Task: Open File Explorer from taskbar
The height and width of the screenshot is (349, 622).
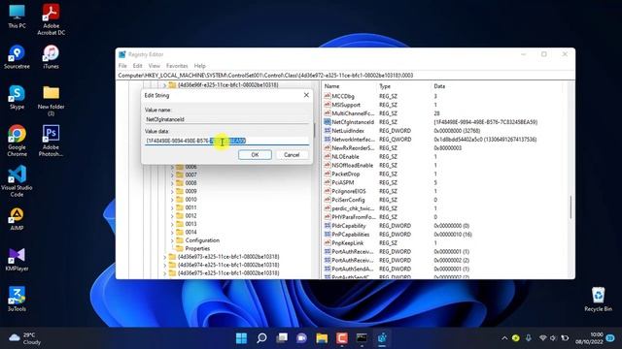Action: (x=322, y=338)
